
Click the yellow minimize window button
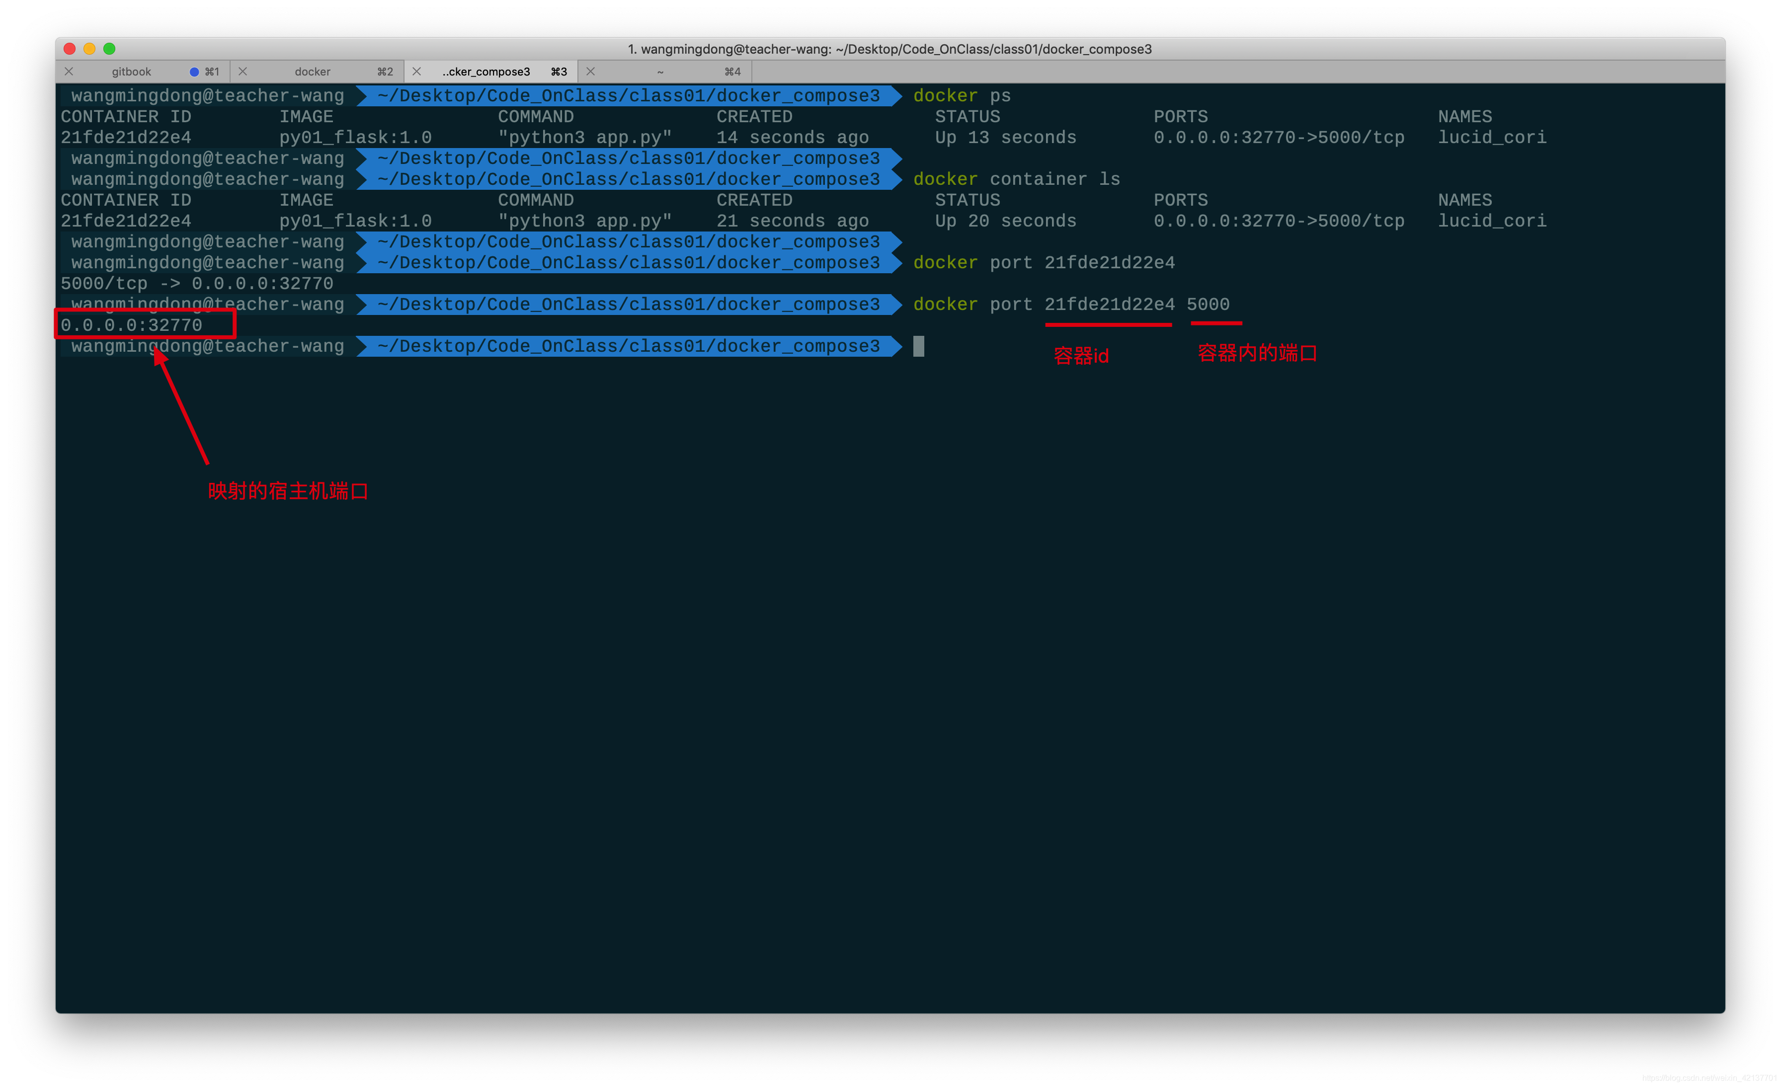point(89,48)
